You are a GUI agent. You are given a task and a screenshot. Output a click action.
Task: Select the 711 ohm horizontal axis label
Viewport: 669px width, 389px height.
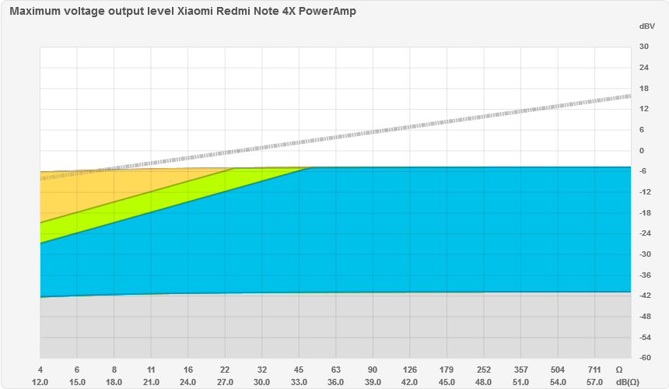coord(594,370)
